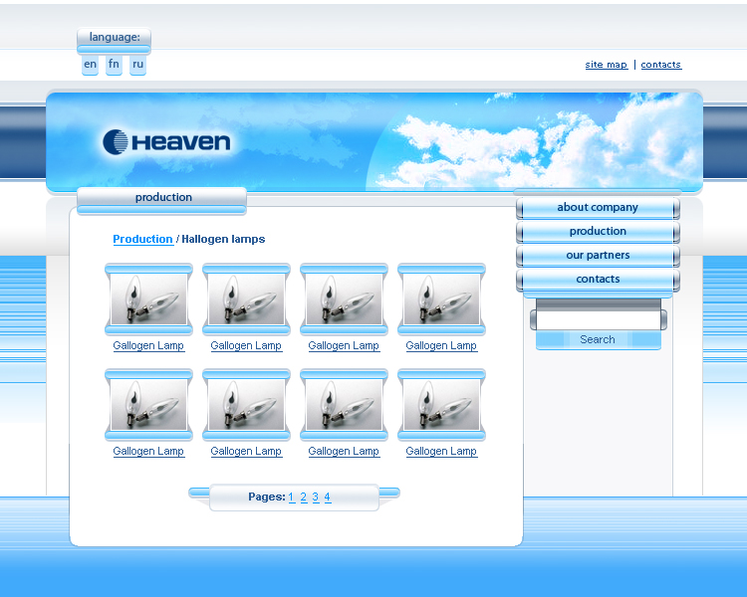747x597 pixels.
Task: Select the 'production' tab above the content
Action: pyautogui.click(x=163, y=198)
